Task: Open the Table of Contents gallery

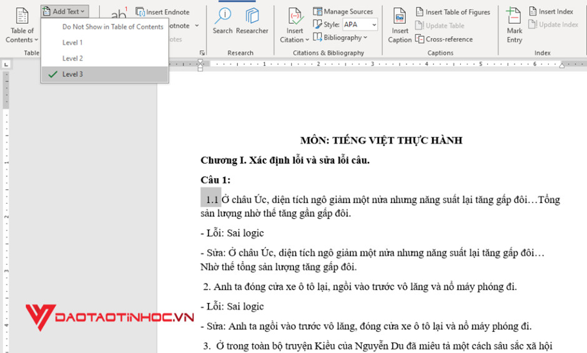Action: coord(22,26)
